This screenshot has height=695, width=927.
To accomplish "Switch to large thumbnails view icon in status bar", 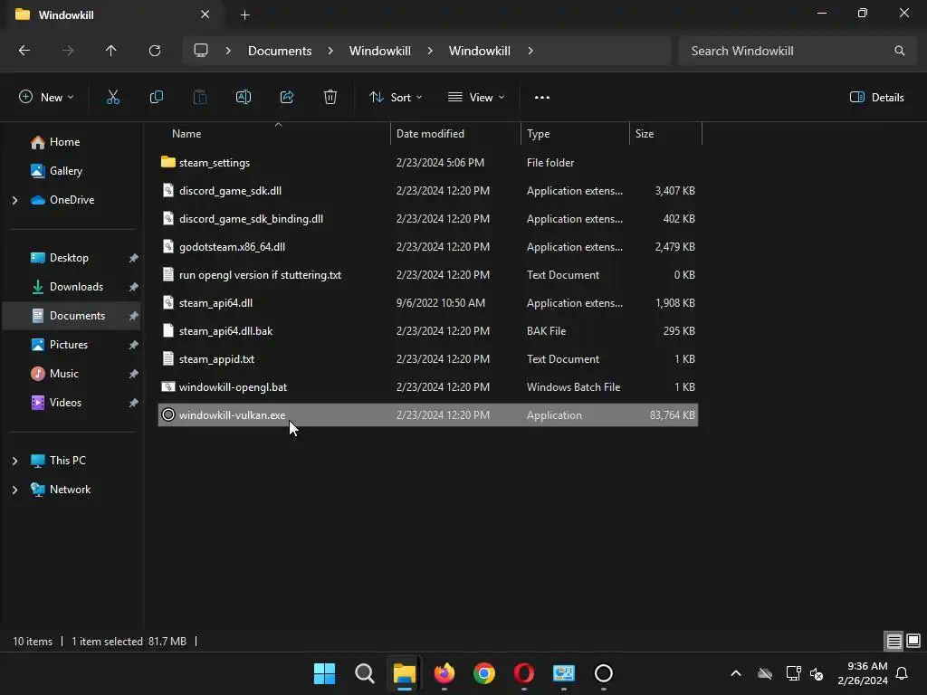I will pyautogui.click(x=913, y=641).
